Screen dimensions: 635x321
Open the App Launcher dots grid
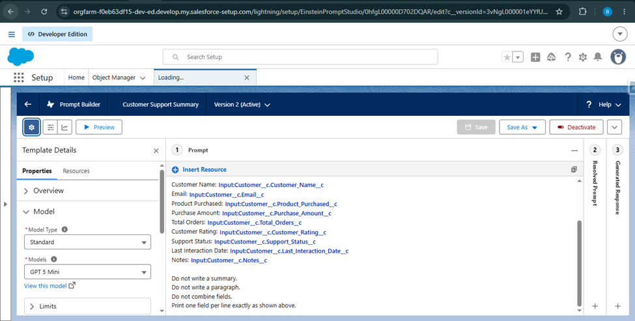pos(19,77)
